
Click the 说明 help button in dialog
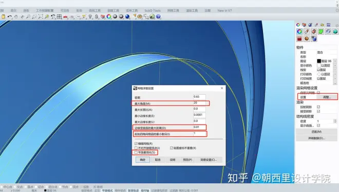(173, 160)
